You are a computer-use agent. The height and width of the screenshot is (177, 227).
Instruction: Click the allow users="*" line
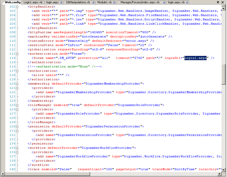(x=51, y=75)
